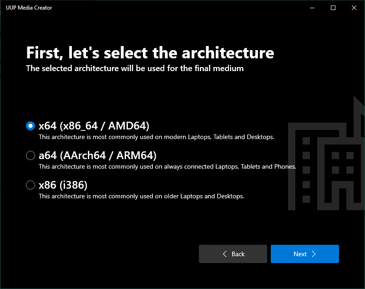Maximize the UUP Media Creator window
Image resolution: width=365 pixels, height=289 pixels.
333,8
